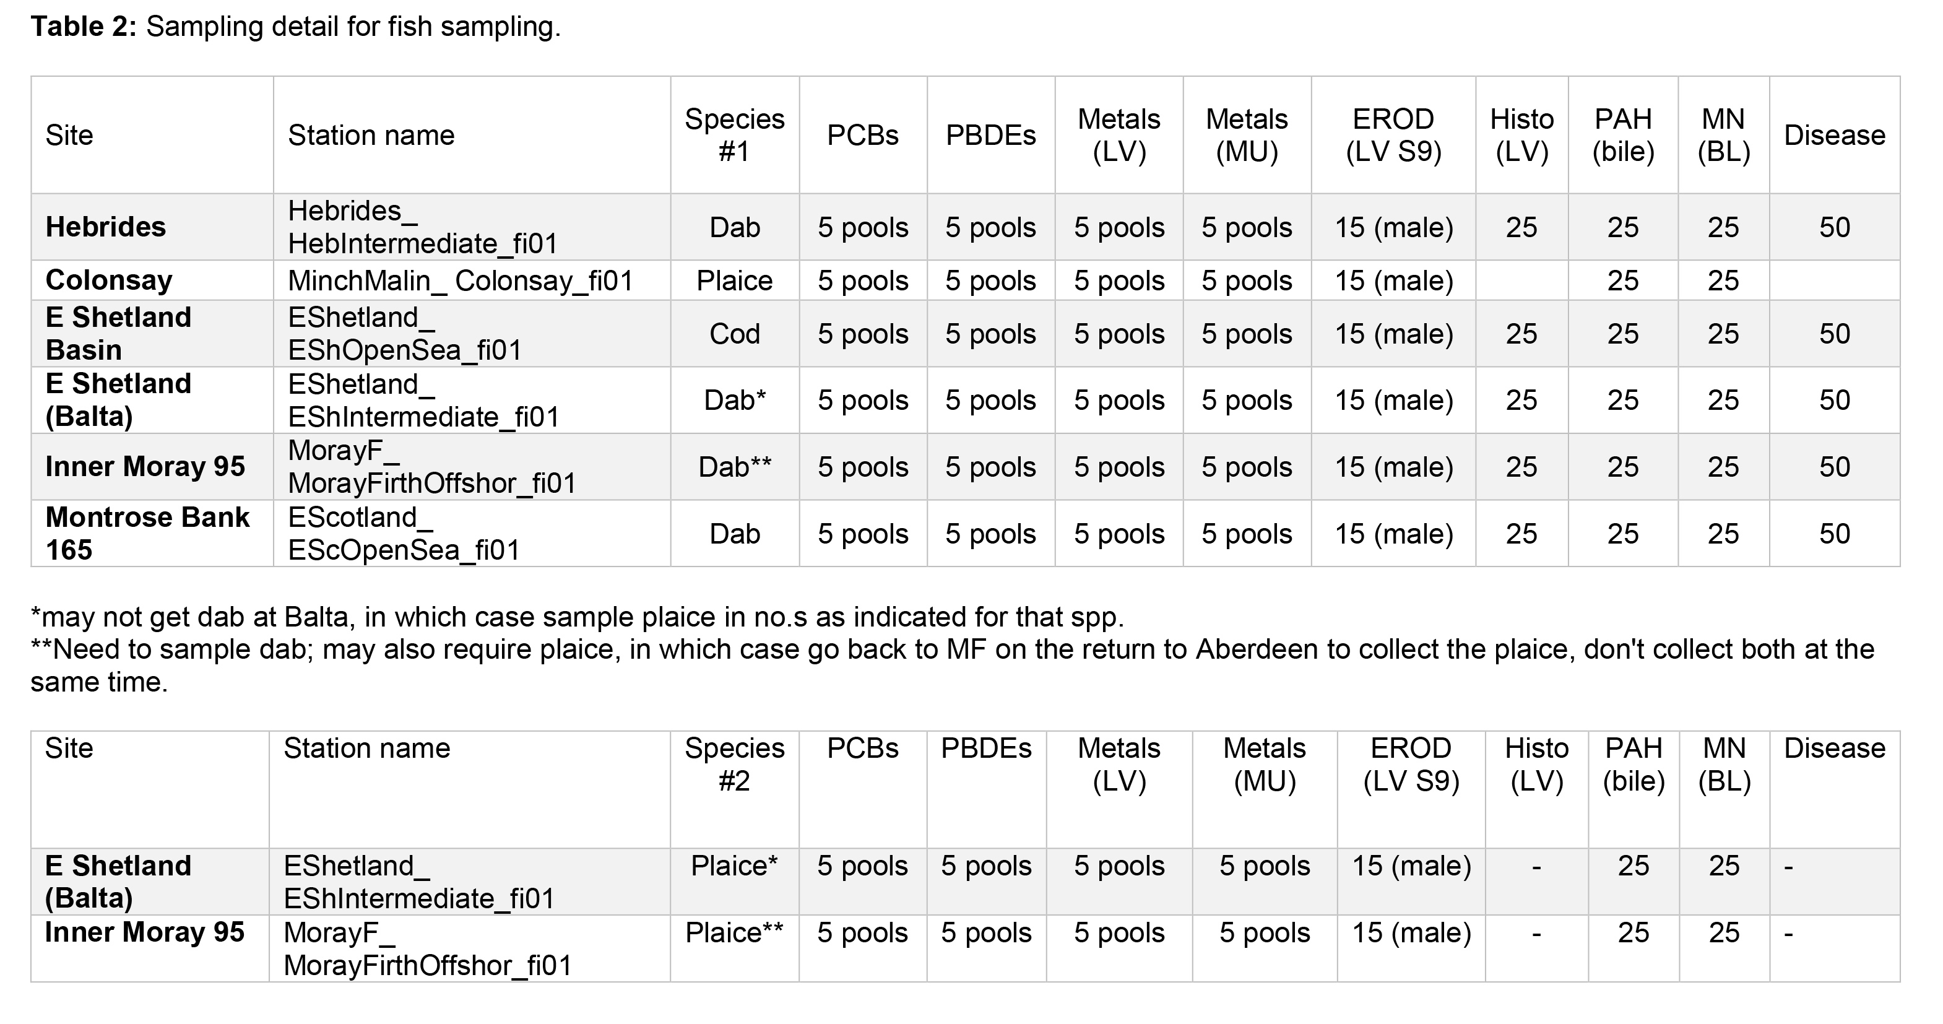Select the Dab* species cell

(x=734, y=400)
